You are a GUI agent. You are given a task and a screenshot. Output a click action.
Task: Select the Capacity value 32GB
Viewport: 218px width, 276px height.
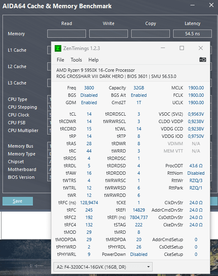coord(139,88)
